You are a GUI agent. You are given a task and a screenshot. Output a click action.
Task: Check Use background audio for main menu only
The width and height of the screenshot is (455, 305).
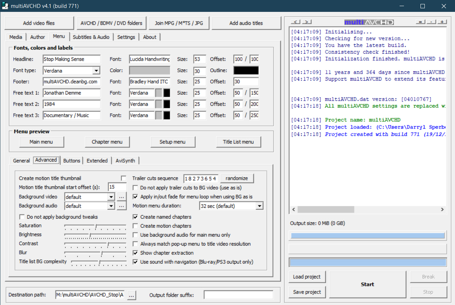135,235
